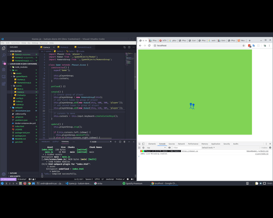Open the Default levels dropdown in DevTools
273x218 pixels.
[x=208, y=148]
